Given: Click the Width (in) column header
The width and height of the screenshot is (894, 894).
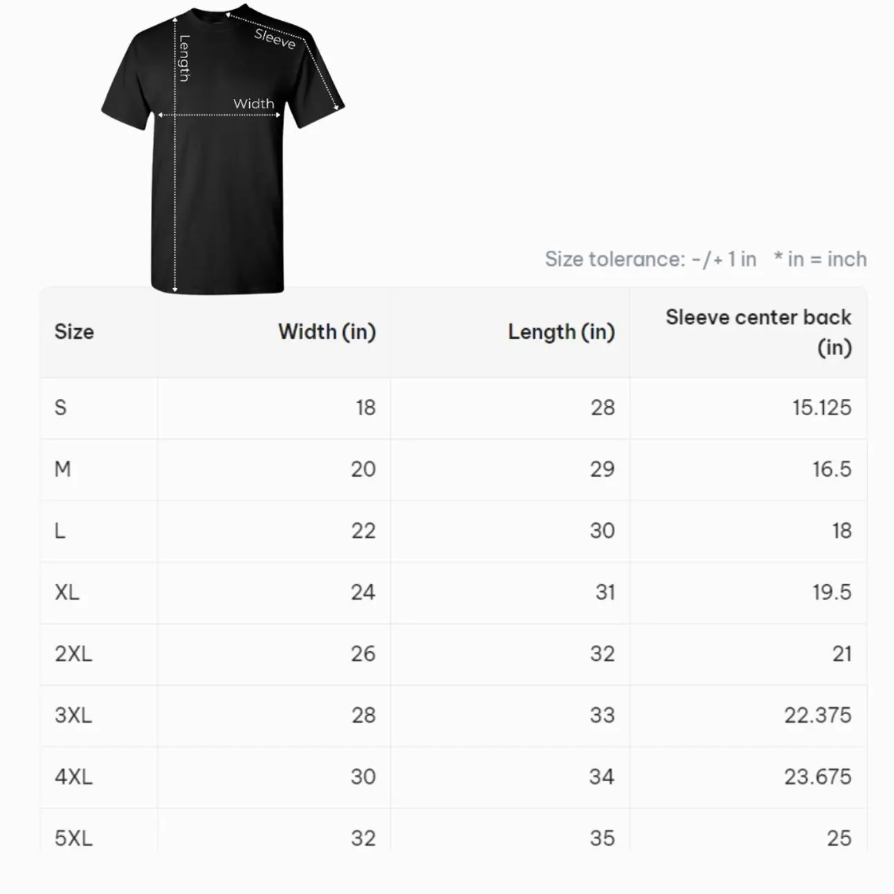Looking at the screenshot, I should tap(327, 332).
